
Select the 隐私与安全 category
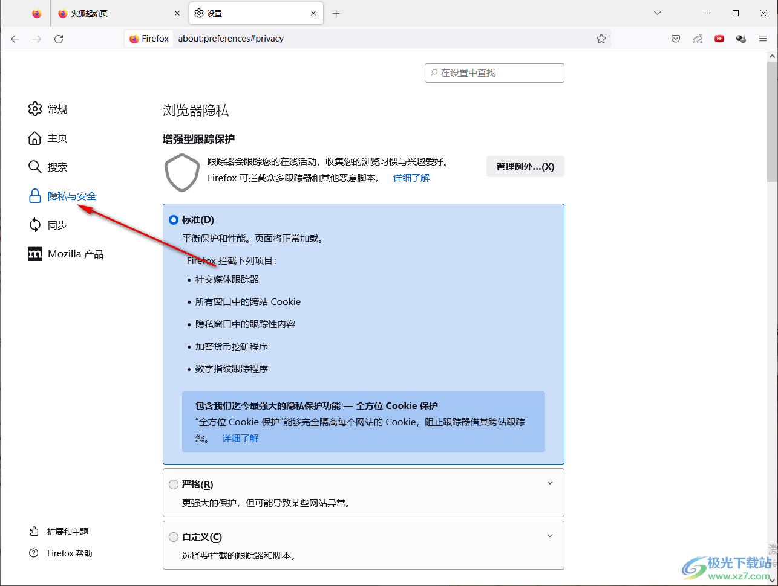coord(62,196)
